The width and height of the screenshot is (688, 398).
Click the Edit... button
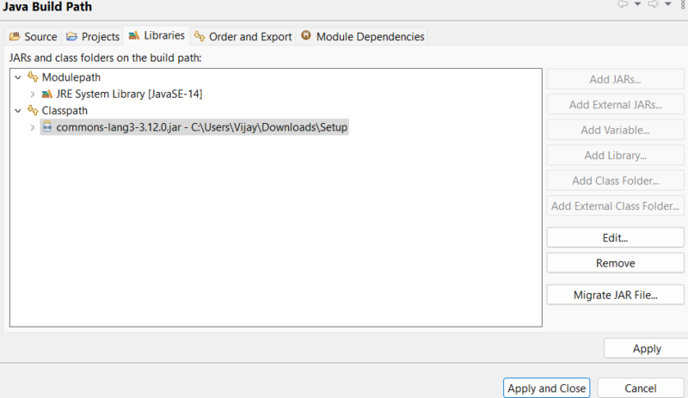[x=615, y=236]
